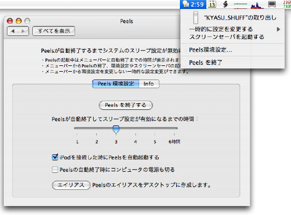Switch to the Peels 環境設定 tab
This screenshot has height=215, width=291.
pyautogui.click(x=116, y=84)
